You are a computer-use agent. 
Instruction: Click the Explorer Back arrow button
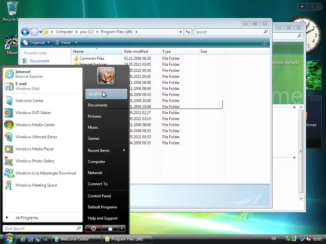25,32
